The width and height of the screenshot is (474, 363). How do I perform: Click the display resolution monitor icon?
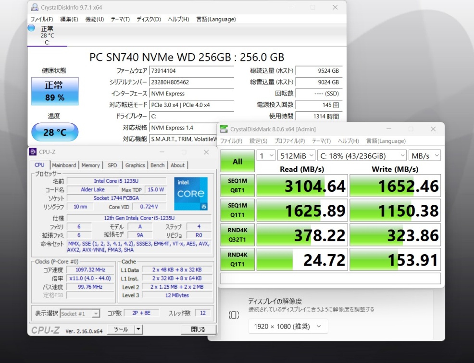point(234,315)
